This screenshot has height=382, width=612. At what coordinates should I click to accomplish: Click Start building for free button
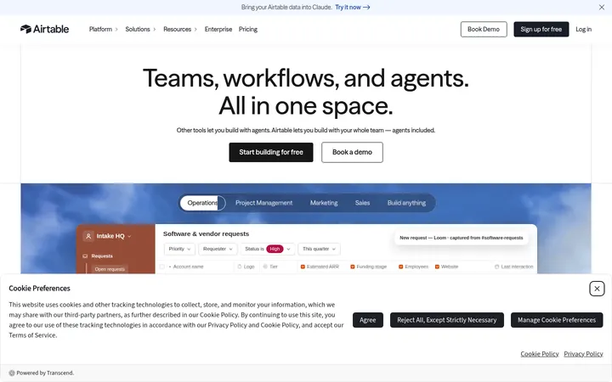click(271, 152)
